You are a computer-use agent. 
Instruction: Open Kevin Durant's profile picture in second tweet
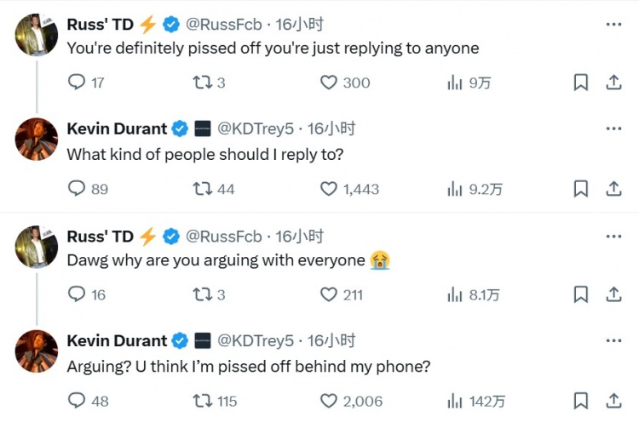[37, 140]
